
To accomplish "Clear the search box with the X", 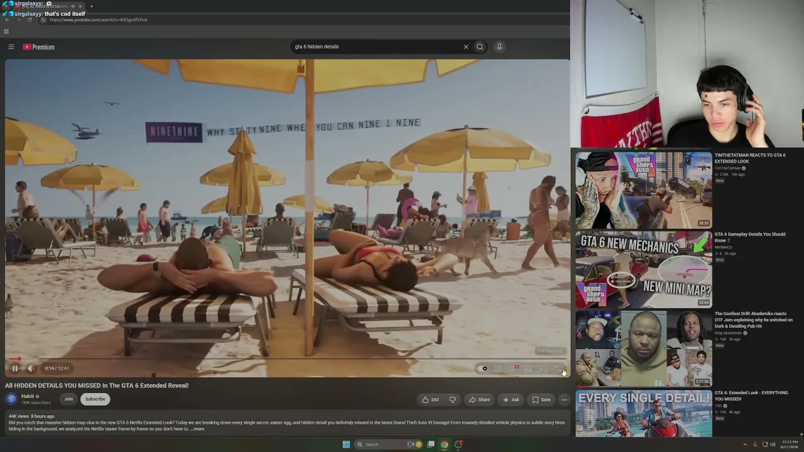I will tap(466, 46).
